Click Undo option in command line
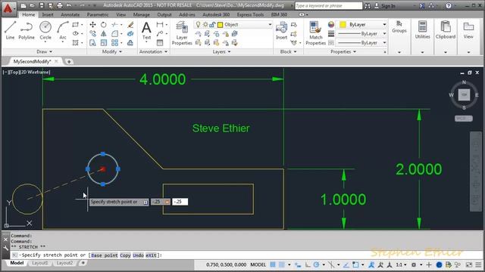Viewport: 485px width, 272px height. coord(138,255)
